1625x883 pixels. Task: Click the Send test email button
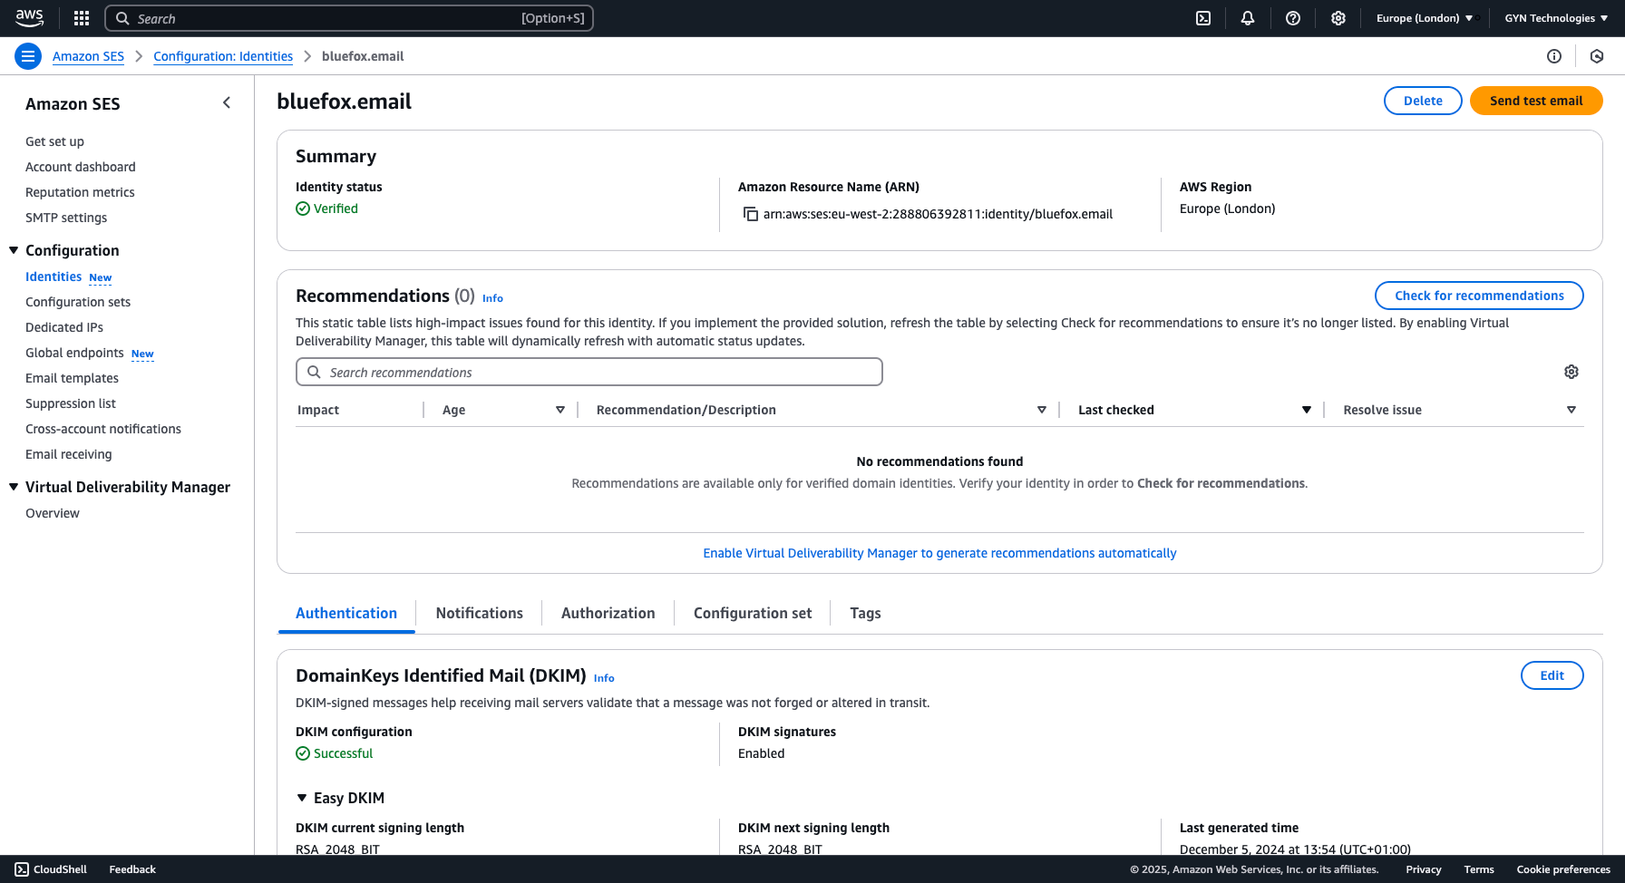pyautogui.click(x=1535, y=101)
